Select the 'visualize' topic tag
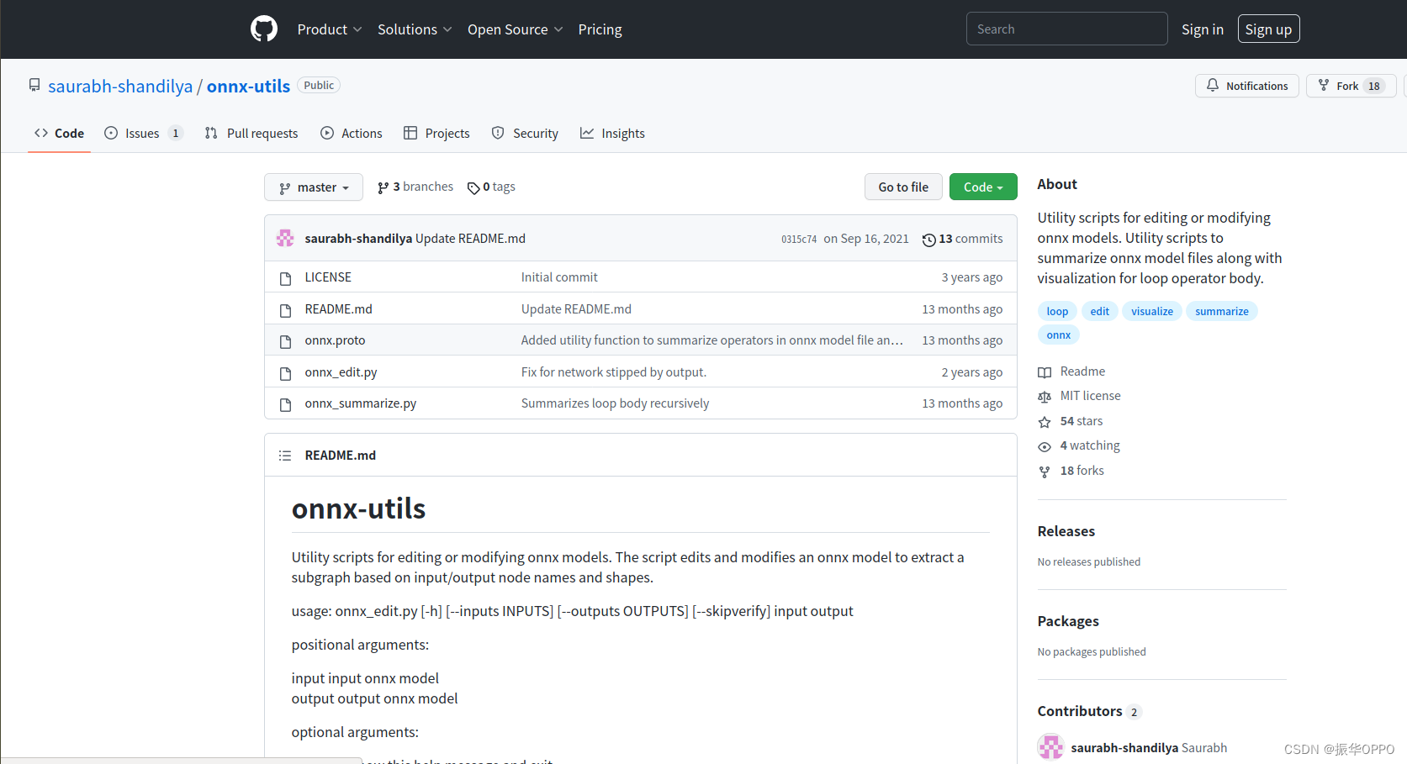 [1152, 311]
